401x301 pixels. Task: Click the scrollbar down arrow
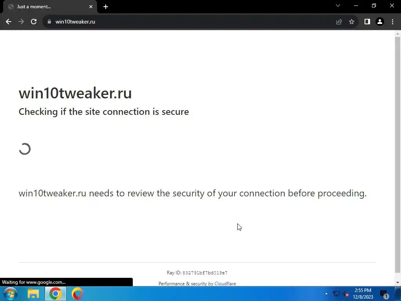pyautogui.click(x=397, y=283)
